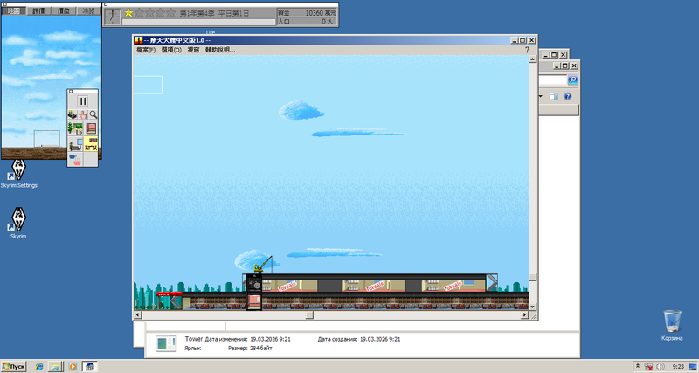Image resolution: width=699 pixels, height=373 pixels.
Task: Maximize the 摩天大樓 game window
Action: click(x=523, y=40)
